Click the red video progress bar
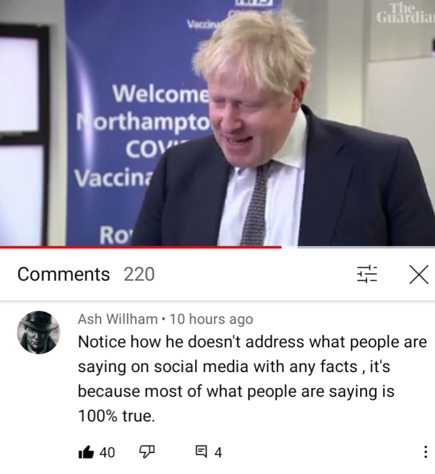The width and height of the screenshot is (435, 474). (140, 247)
